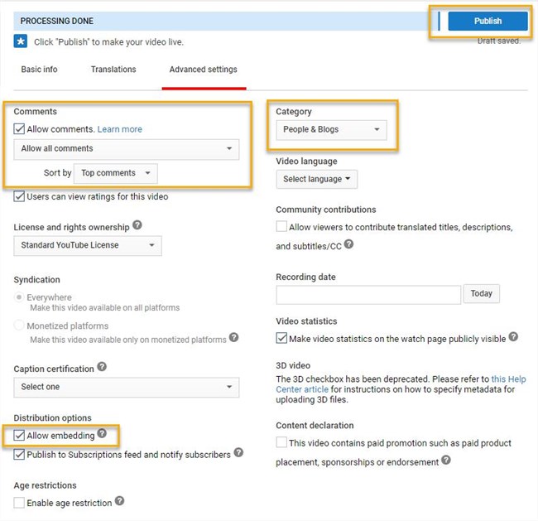
Task: Click help icon after paid promotion text
Action: (x=446, y=460)
